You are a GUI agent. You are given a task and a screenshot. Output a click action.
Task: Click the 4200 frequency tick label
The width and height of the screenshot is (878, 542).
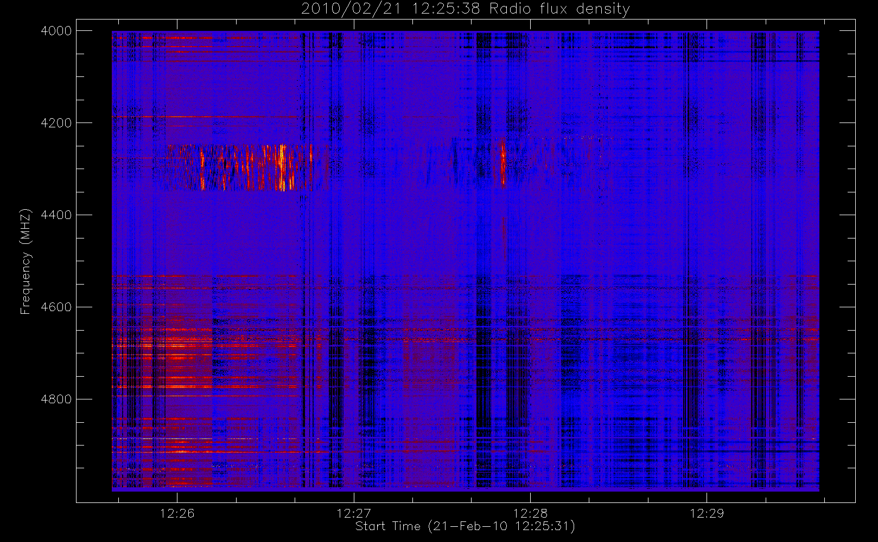pyautogui.click(x=56, y=123)
